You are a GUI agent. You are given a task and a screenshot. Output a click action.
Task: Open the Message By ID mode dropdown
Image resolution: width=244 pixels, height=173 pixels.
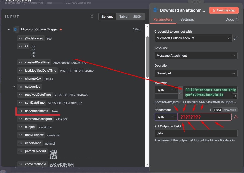166,90
